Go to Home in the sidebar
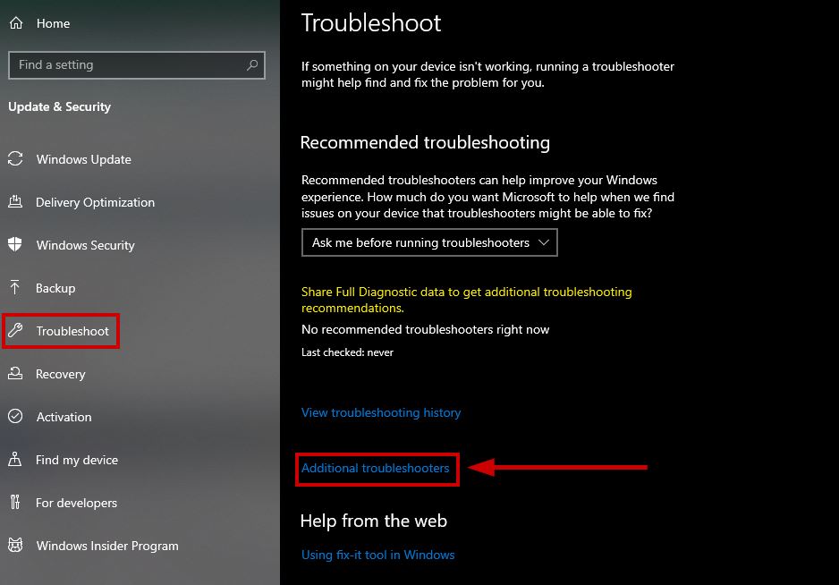Image resolution: width=839 pixels, height=585 pixels. 53,23
